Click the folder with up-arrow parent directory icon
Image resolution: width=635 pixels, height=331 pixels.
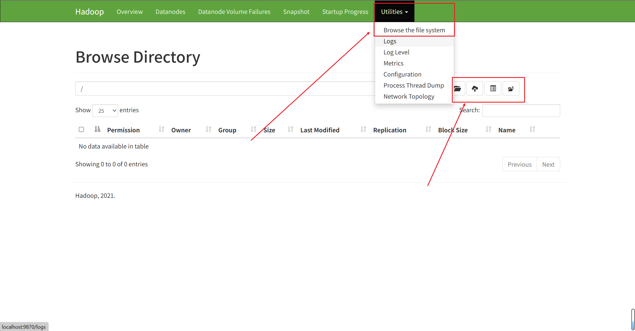511,89
